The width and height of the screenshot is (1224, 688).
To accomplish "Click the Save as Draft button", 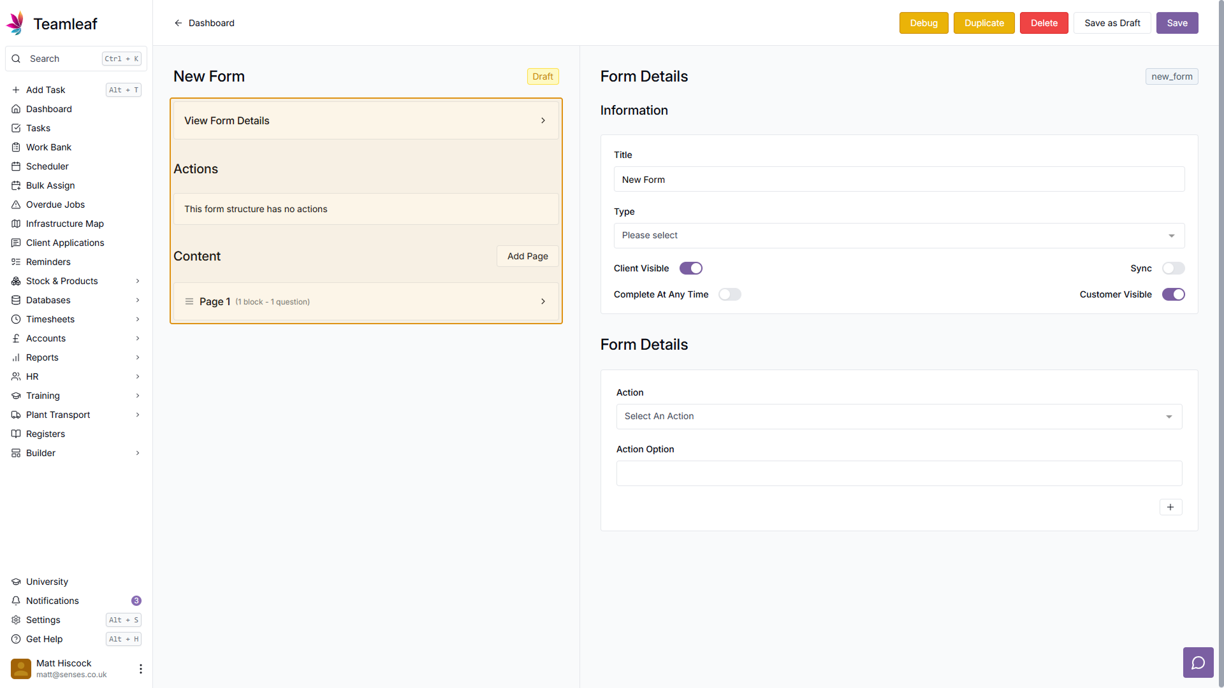I will (1112, 23).
